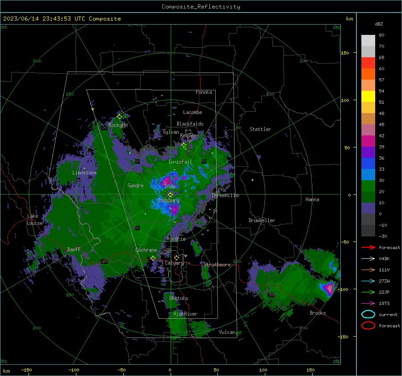Click the cyan 27ZW arrow in legend
This screenshot has height=376, width=402.
pyautogui.click(x=368, y=281)
